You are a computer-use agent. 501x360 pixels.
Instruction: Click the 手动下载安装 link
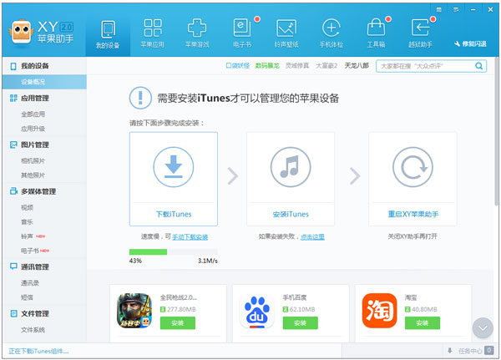[190, 237]
